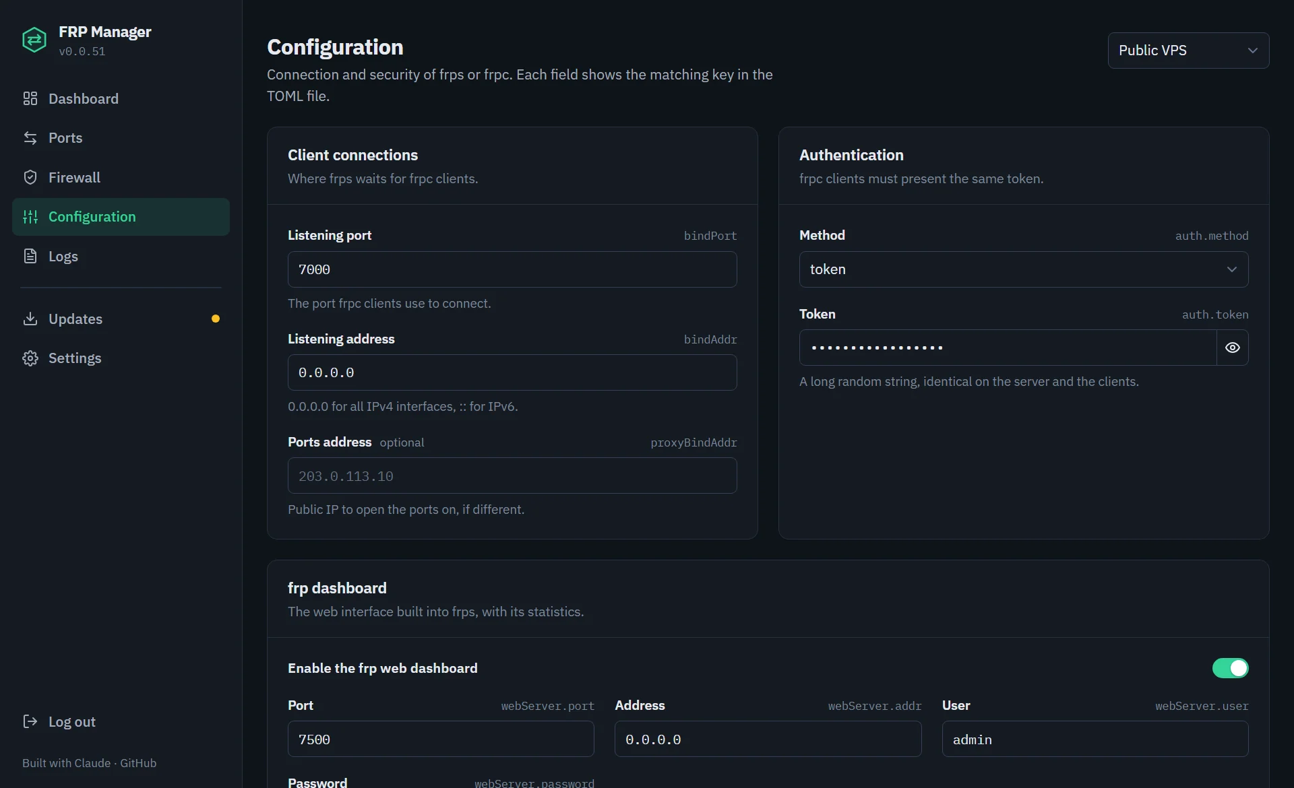The width and height of the screenshot is (1294, 788).
Task: Click the Ports arrows icon
Action: (30, 137)
